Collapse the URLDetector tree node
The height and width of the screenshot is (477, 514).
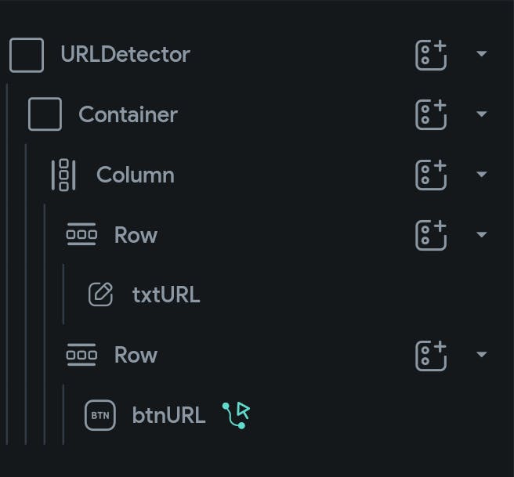point(482,54)
